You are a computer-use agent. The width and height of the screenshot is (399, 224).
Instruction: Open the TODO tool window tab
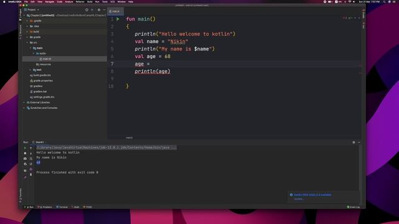click(87, 207)
